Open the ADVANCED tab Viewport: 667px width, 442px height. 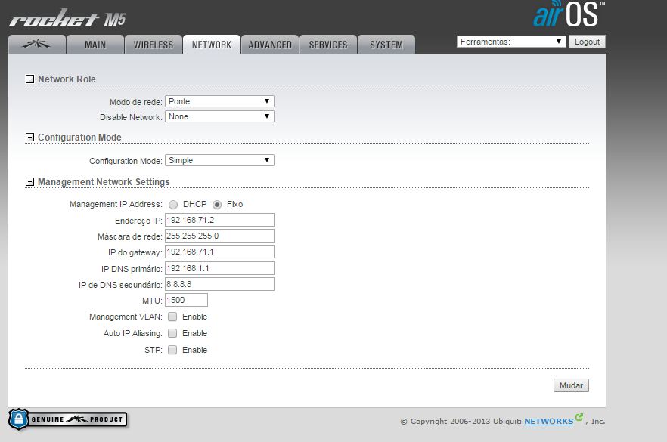[270, 44]
